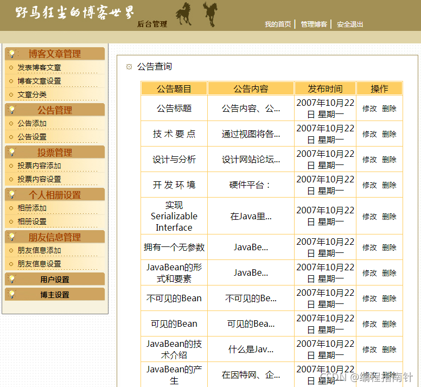
Task: Click the lightbulb icon beside 博主设置
Action: click(12, 294)
